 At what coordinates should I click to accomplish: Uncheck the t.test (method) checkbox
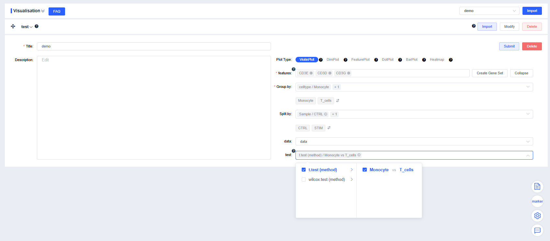click(x=304, y=170)
